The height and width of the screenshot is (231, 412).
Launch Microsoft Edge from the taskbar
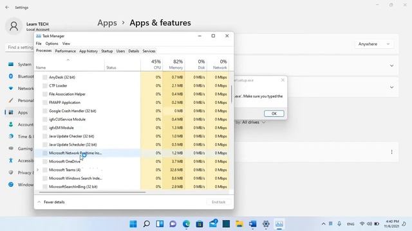[186, 224]
